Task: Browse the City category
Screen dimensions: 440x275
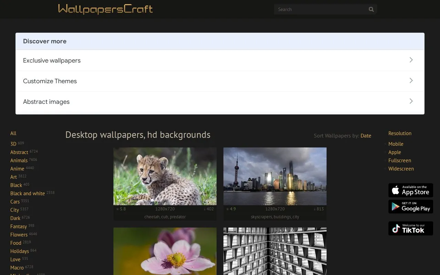Action: (14, 210)
